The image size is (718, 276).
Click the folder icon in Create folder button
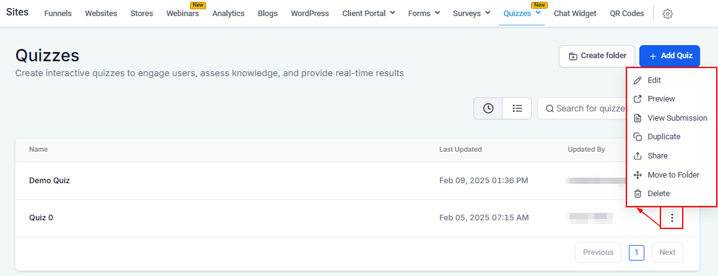pyautogui.click(x=573, y=56)
